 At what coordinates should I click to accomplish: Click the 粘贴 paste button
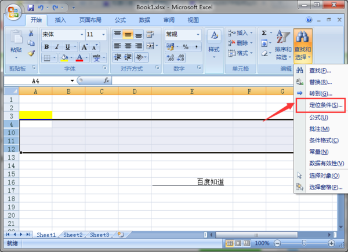[x=15, y=46]
